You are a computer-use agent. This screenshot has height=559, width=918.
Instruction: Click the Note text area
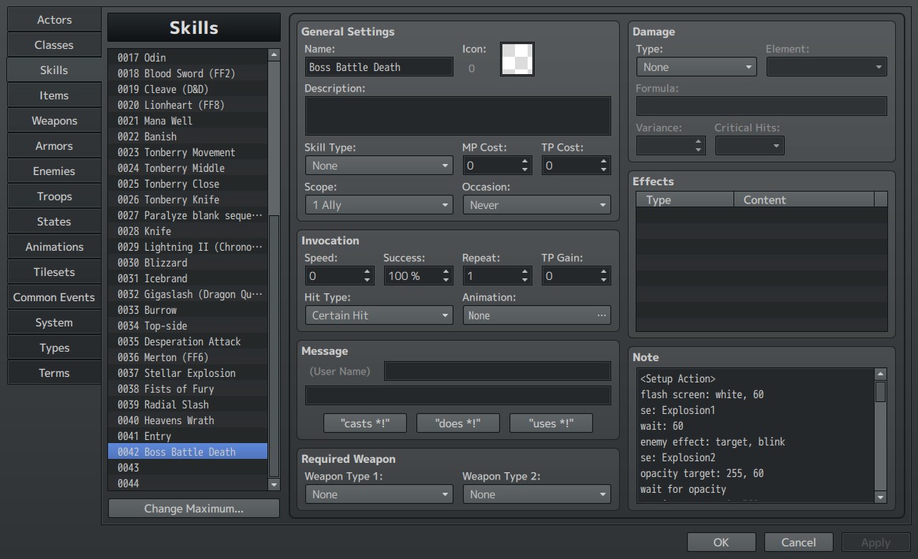pyautogui.click(x=756, y=435)
